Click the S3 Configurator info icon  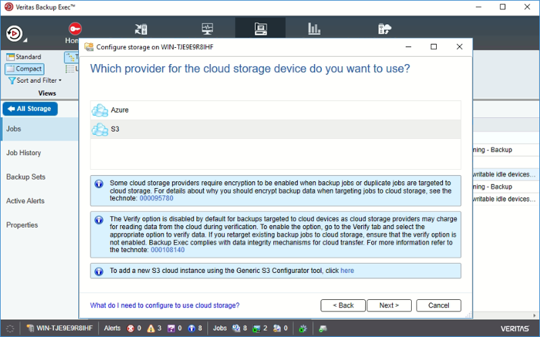[x=99, y=272]
